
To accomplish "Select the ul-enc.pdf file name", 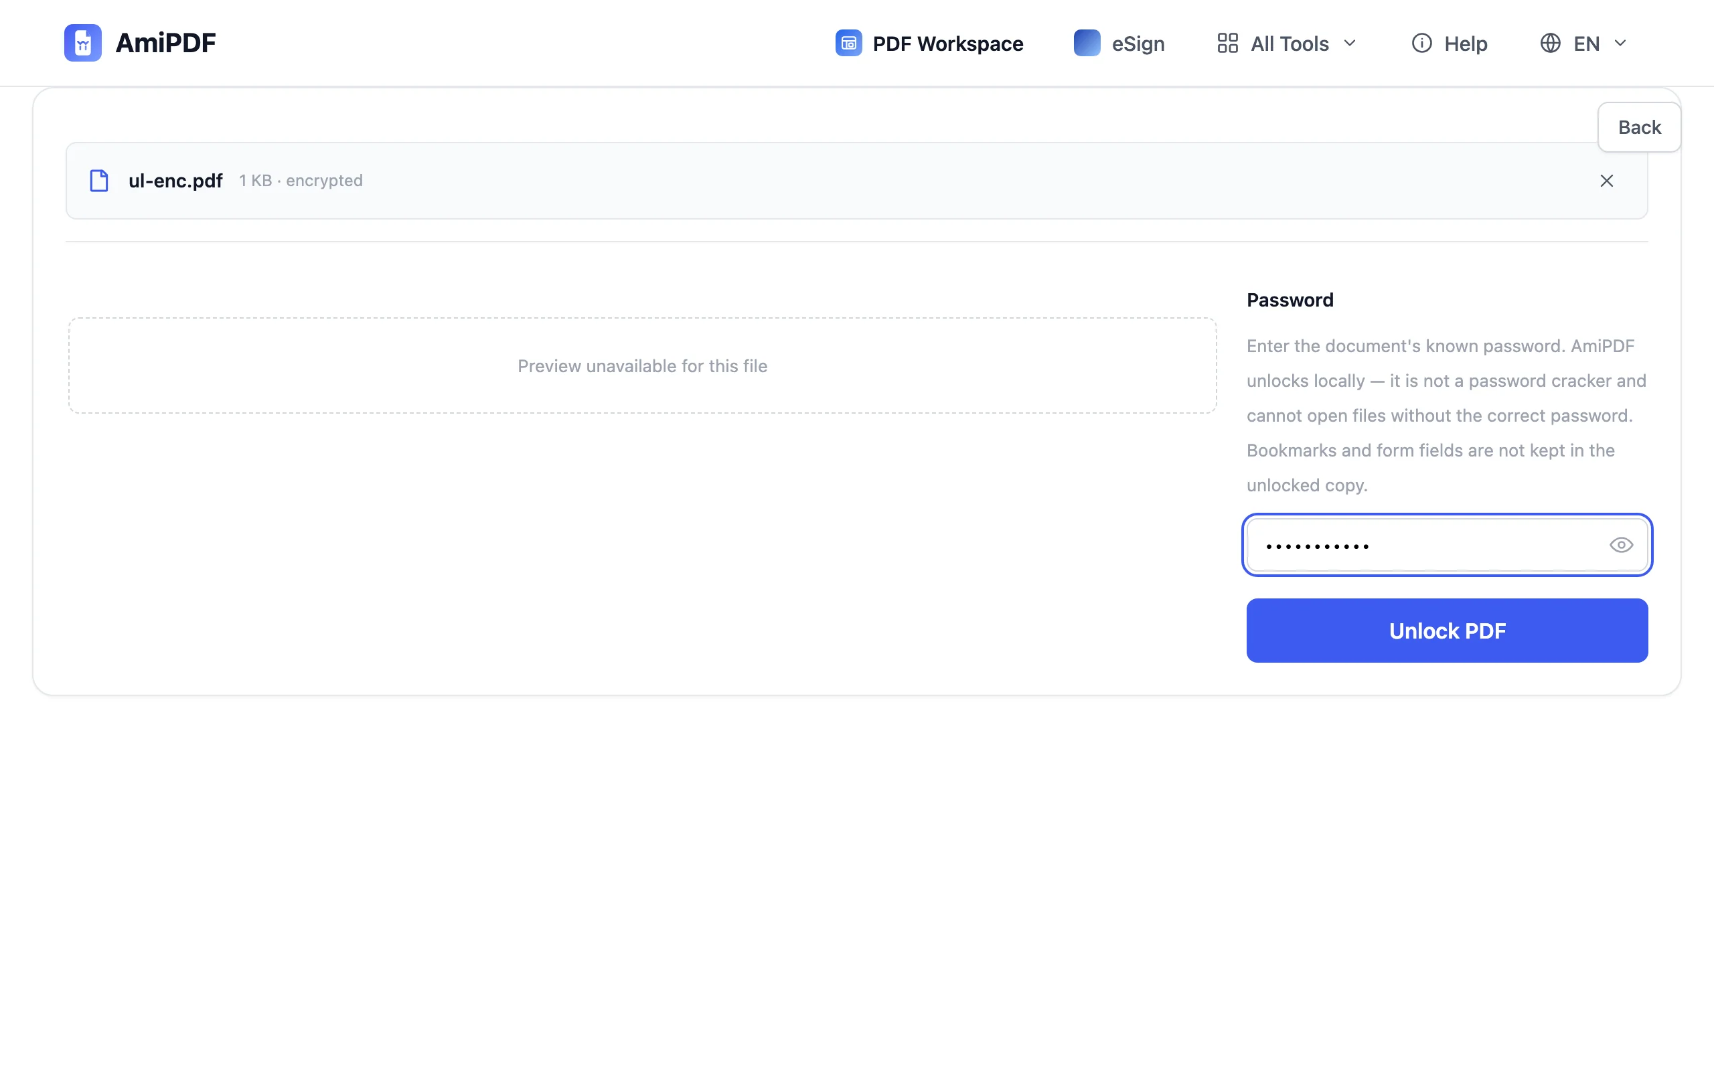I will 175,181.
